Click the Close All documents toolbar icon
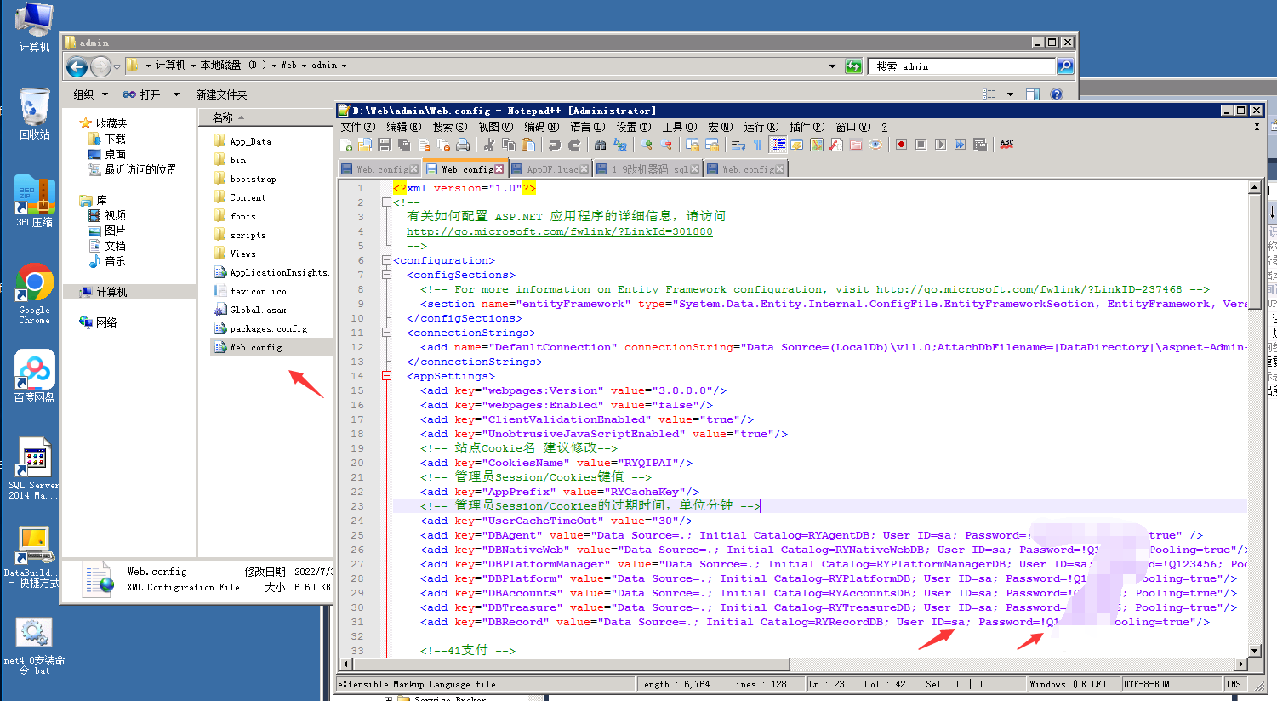Viewport: 1277px width, 701px height. [442, 145]
